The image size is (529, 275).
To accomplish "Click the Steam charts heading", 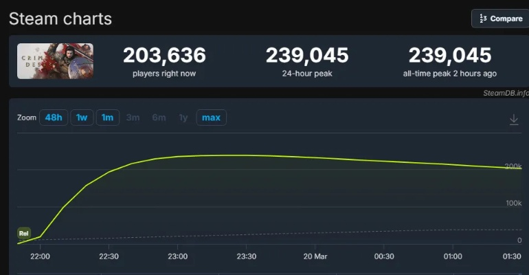I will tap(60, 19).
